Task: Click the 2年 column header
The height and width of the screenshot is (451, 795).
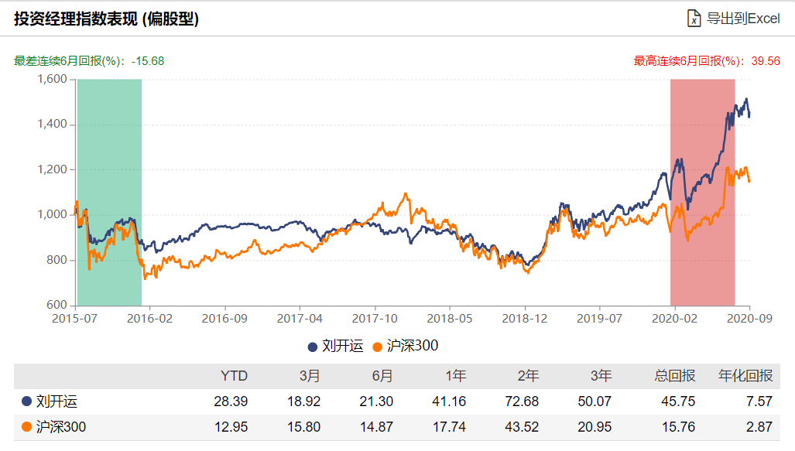Action: click(528, 376)
